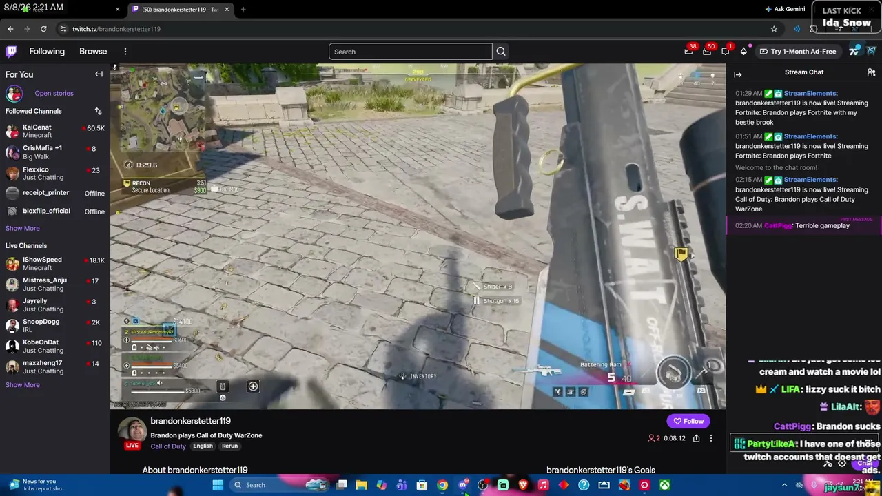The height and width of the screenshot is (496, 882).
Task: Bookmark this page with the star
Action: (x=774, y=29)
